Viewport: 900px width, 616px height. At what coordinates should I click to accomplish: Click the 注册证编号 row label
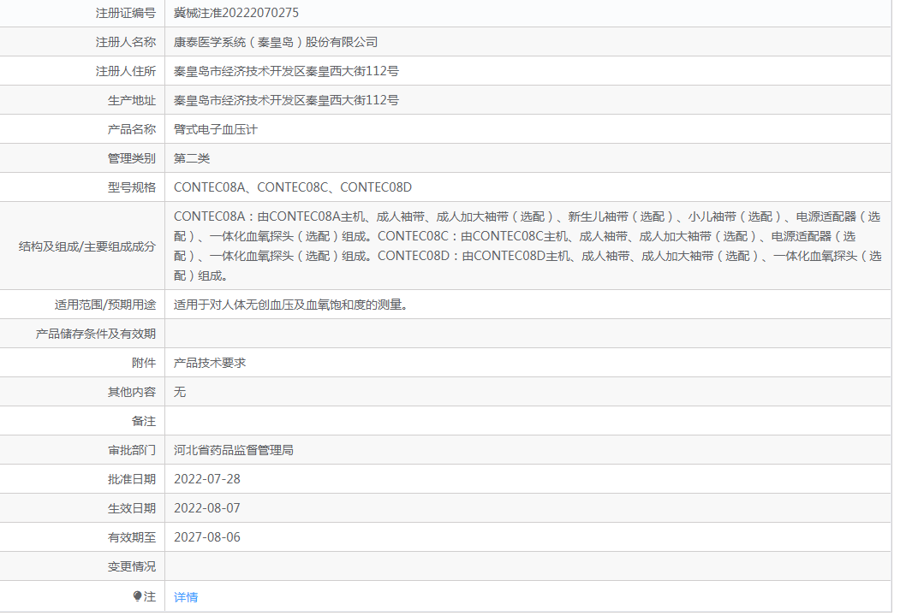126,13
